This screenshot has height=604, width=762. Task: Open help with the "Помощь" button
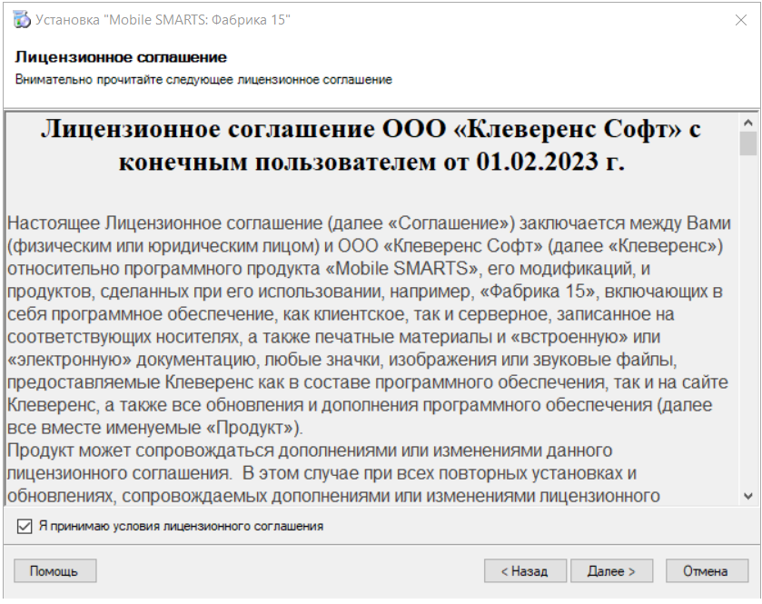[x=54, y=571]
